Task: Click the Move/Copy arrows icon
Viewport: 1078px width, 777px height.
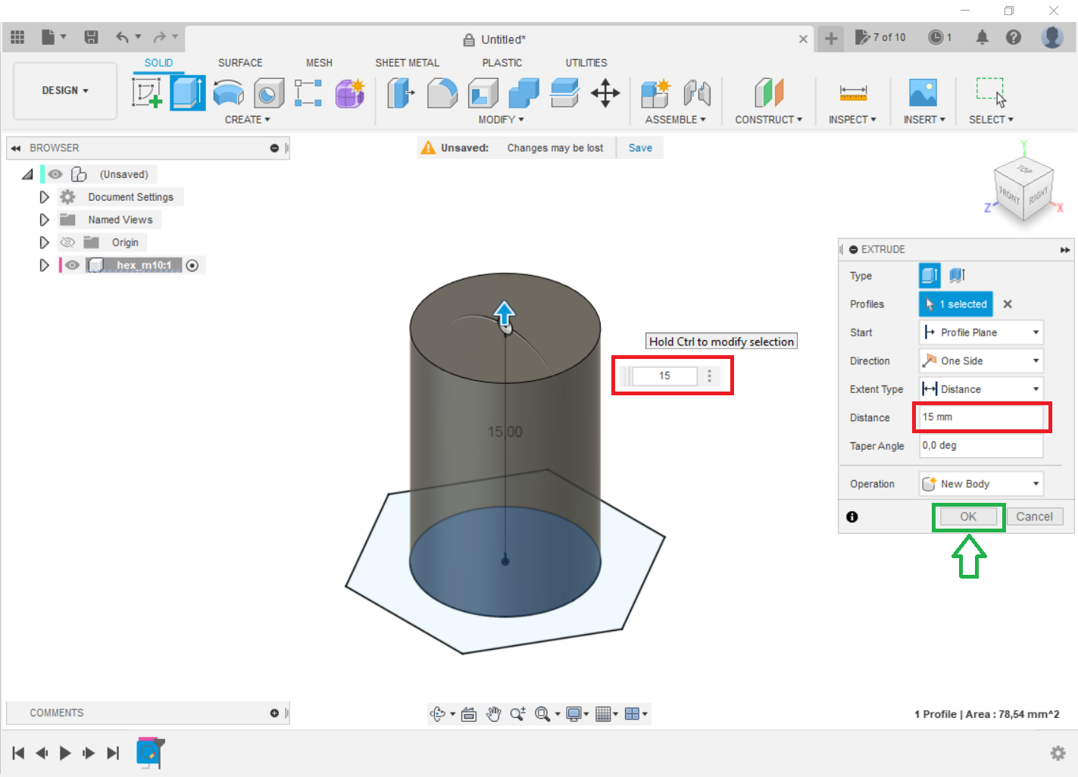Action: [605, 93]
